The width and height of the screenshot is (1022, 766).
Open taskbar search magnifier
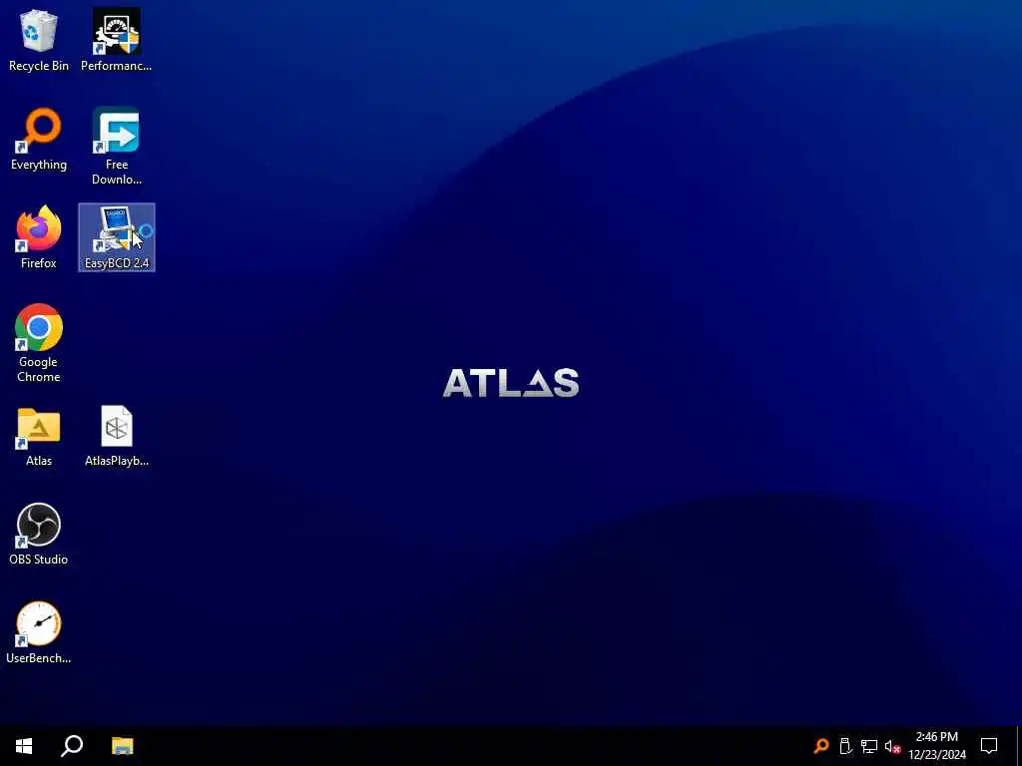tap(72, 746)
